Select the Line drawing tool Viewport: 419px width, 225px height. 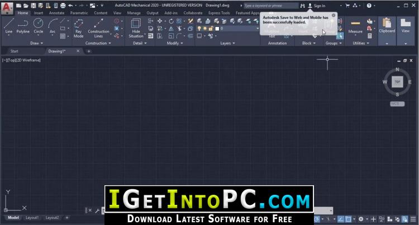point(8,26)
